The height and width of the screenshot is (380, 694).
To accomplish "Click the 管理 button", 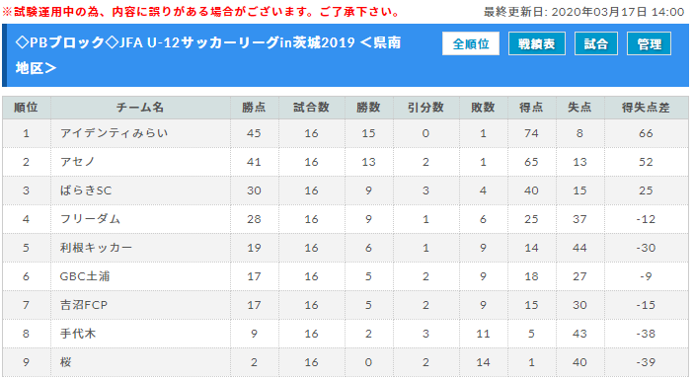I will click(649, 43).
